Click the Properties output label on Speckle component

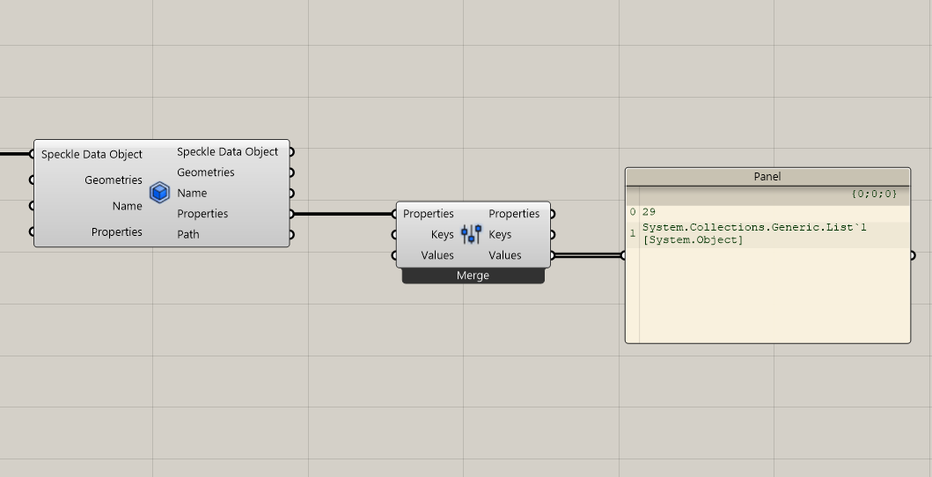202,214
